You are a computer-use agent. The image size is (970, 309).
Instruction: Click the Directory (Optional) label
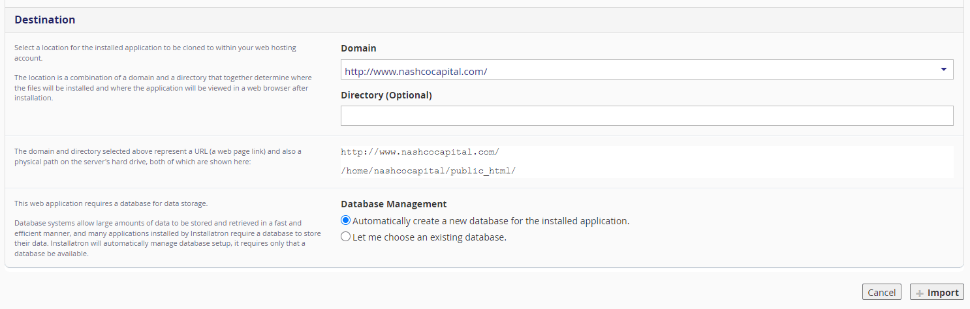[386, 95]
